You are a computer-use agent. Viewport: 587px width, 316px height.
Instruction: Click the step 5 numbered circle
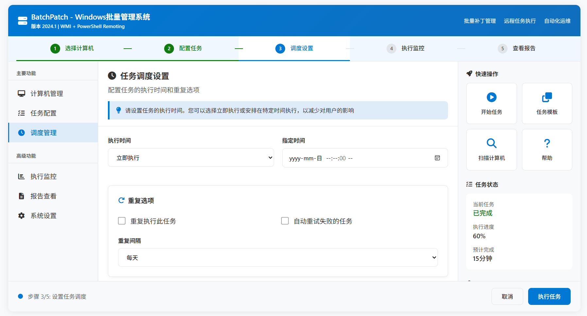click(x=503, y=49)
